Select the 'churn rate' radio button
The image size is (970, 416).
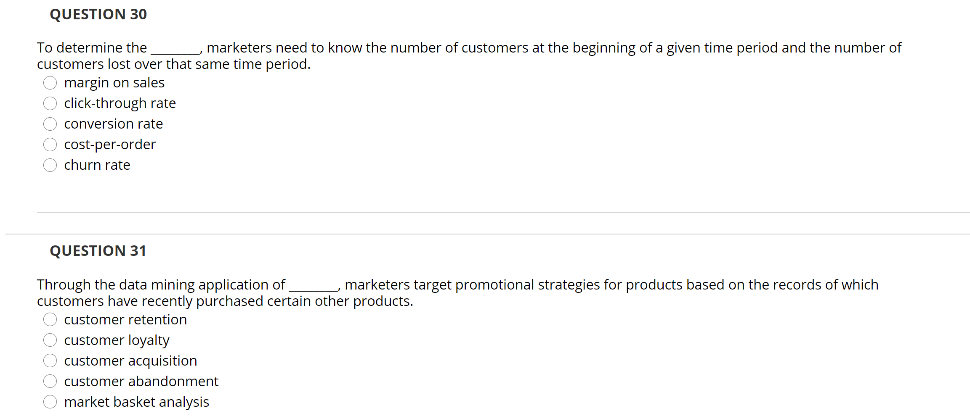(x=50, y=165)
